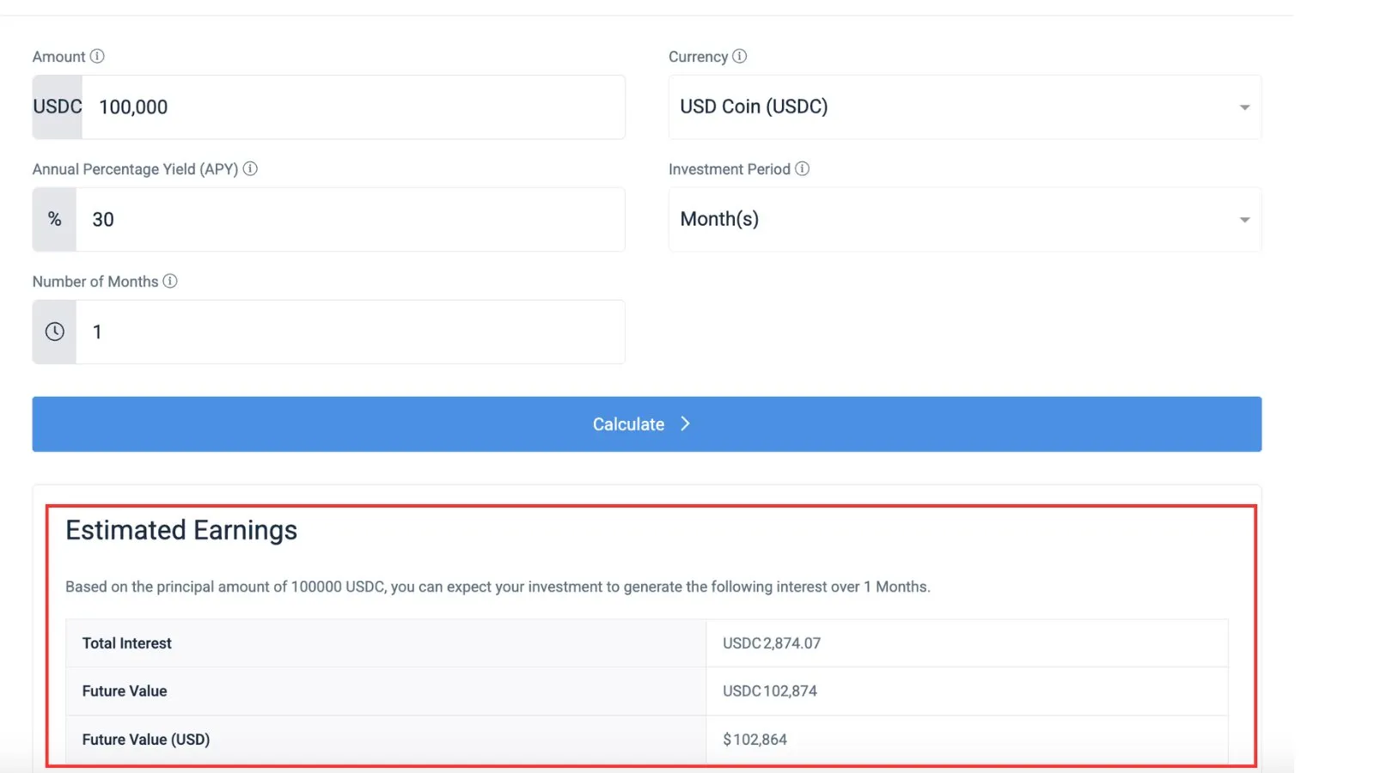Viewport: 1375px width, 773px height.
Task: Click the Number of Months info icon
Action: 170,281
